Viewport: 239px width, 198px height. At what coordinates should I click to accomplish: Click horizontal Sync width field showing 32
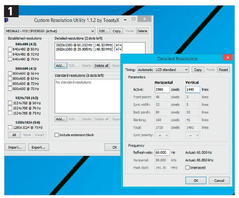point(162,105)
